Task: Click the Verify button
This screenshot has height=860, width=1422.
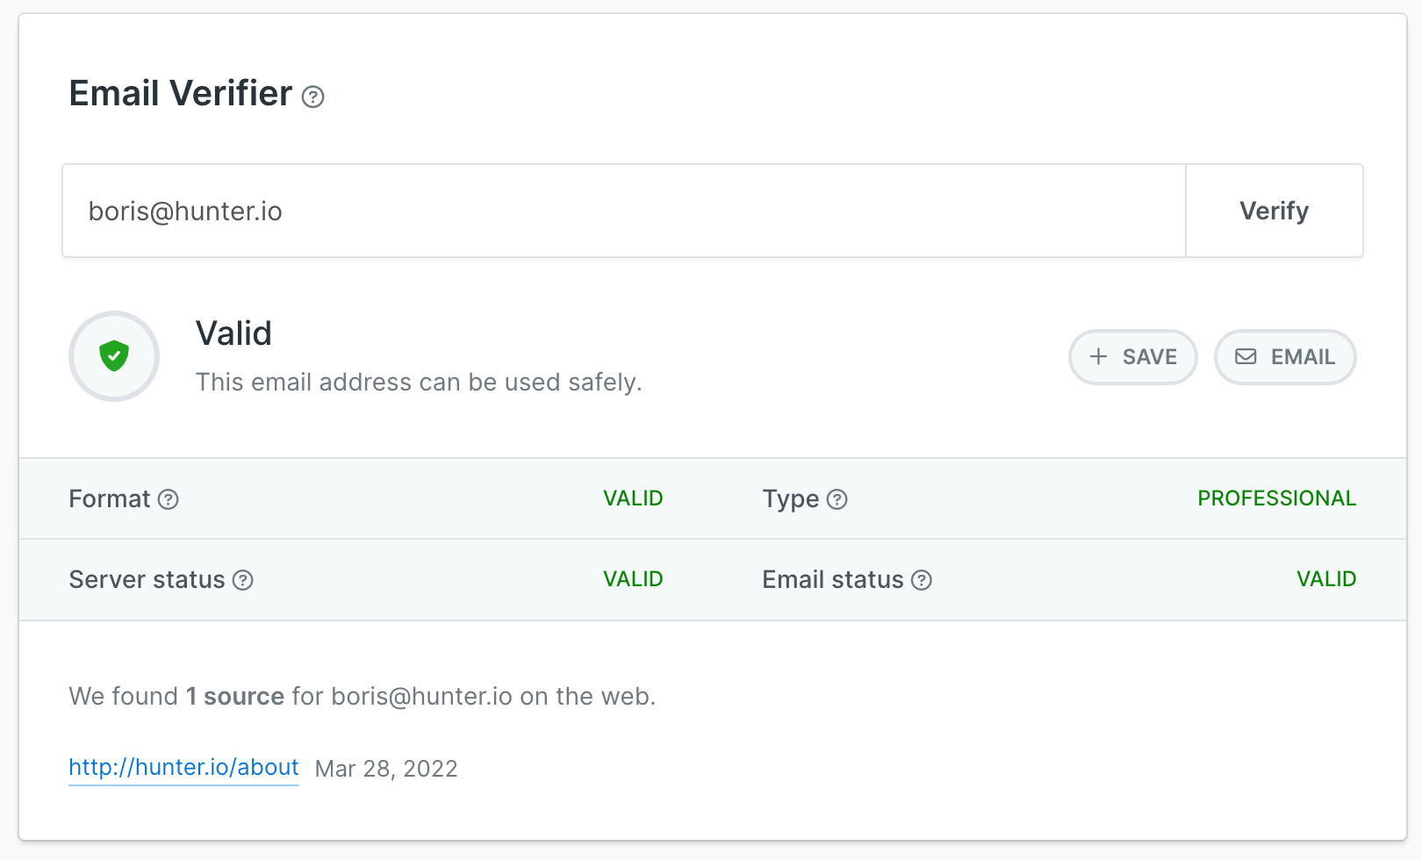Action: tap(1275, 211)
